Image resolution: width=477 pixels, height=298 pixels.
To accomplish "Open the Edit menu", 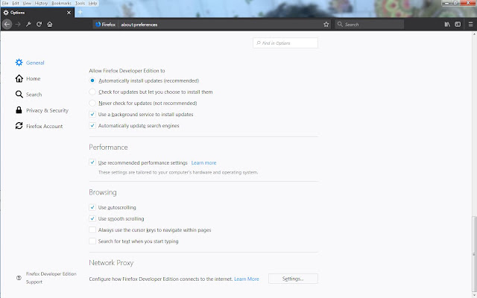I will click(x=16, y=3).
